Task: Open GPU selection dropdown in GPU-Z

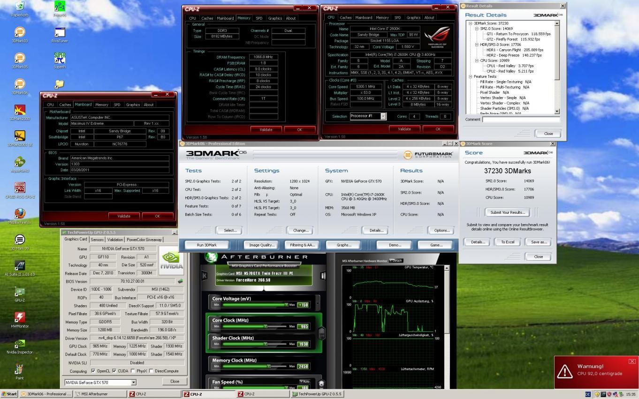Action: (x=133, y=382)
